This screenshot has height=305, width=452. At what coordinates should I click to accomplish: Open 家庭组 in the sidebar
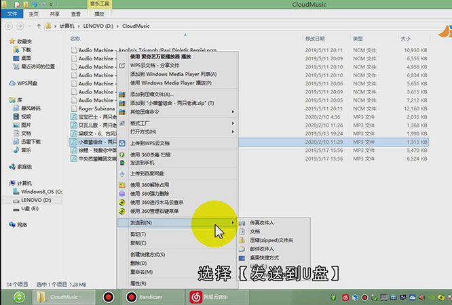(20, 167)
